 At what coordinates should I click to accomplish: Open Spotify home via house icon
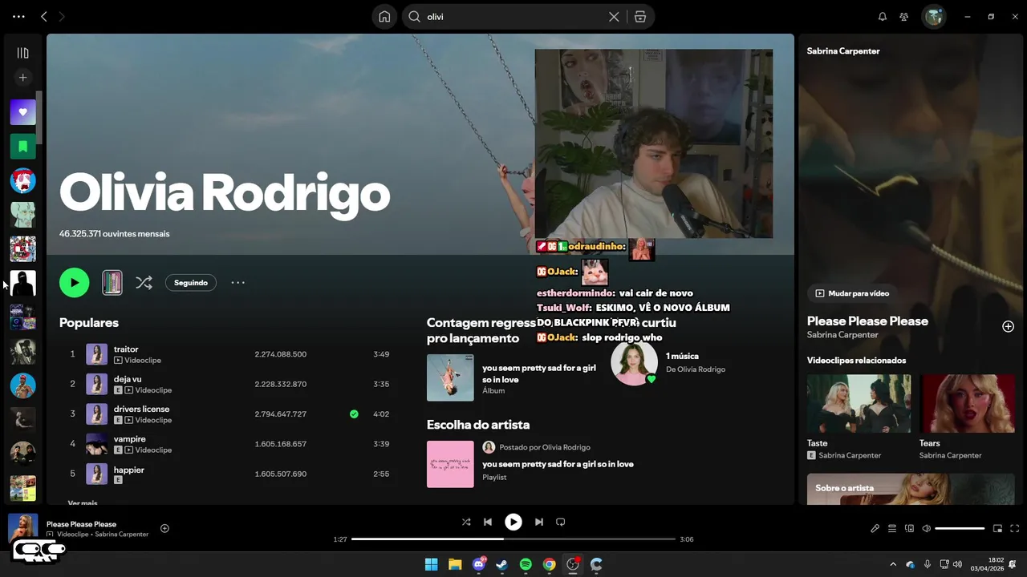tap(384, 16)
